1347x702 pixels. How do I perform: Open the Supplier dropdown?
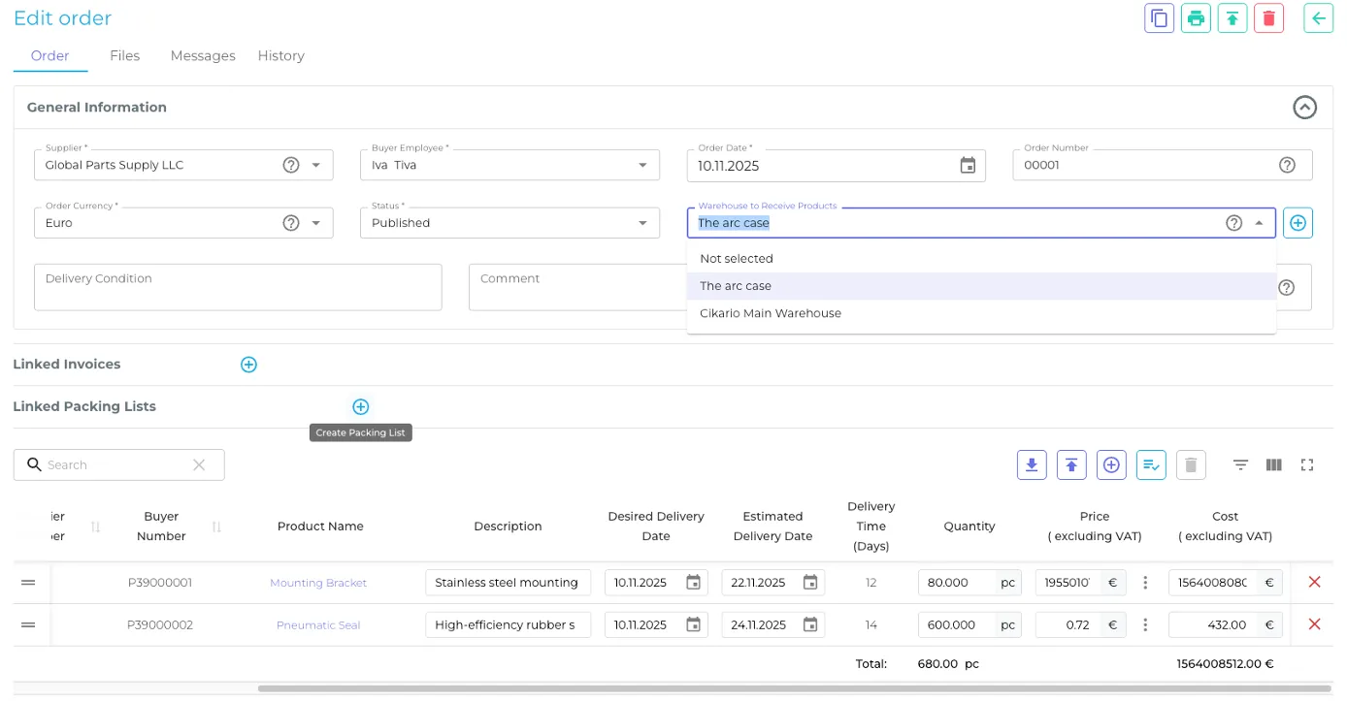[x=315, y=166]
